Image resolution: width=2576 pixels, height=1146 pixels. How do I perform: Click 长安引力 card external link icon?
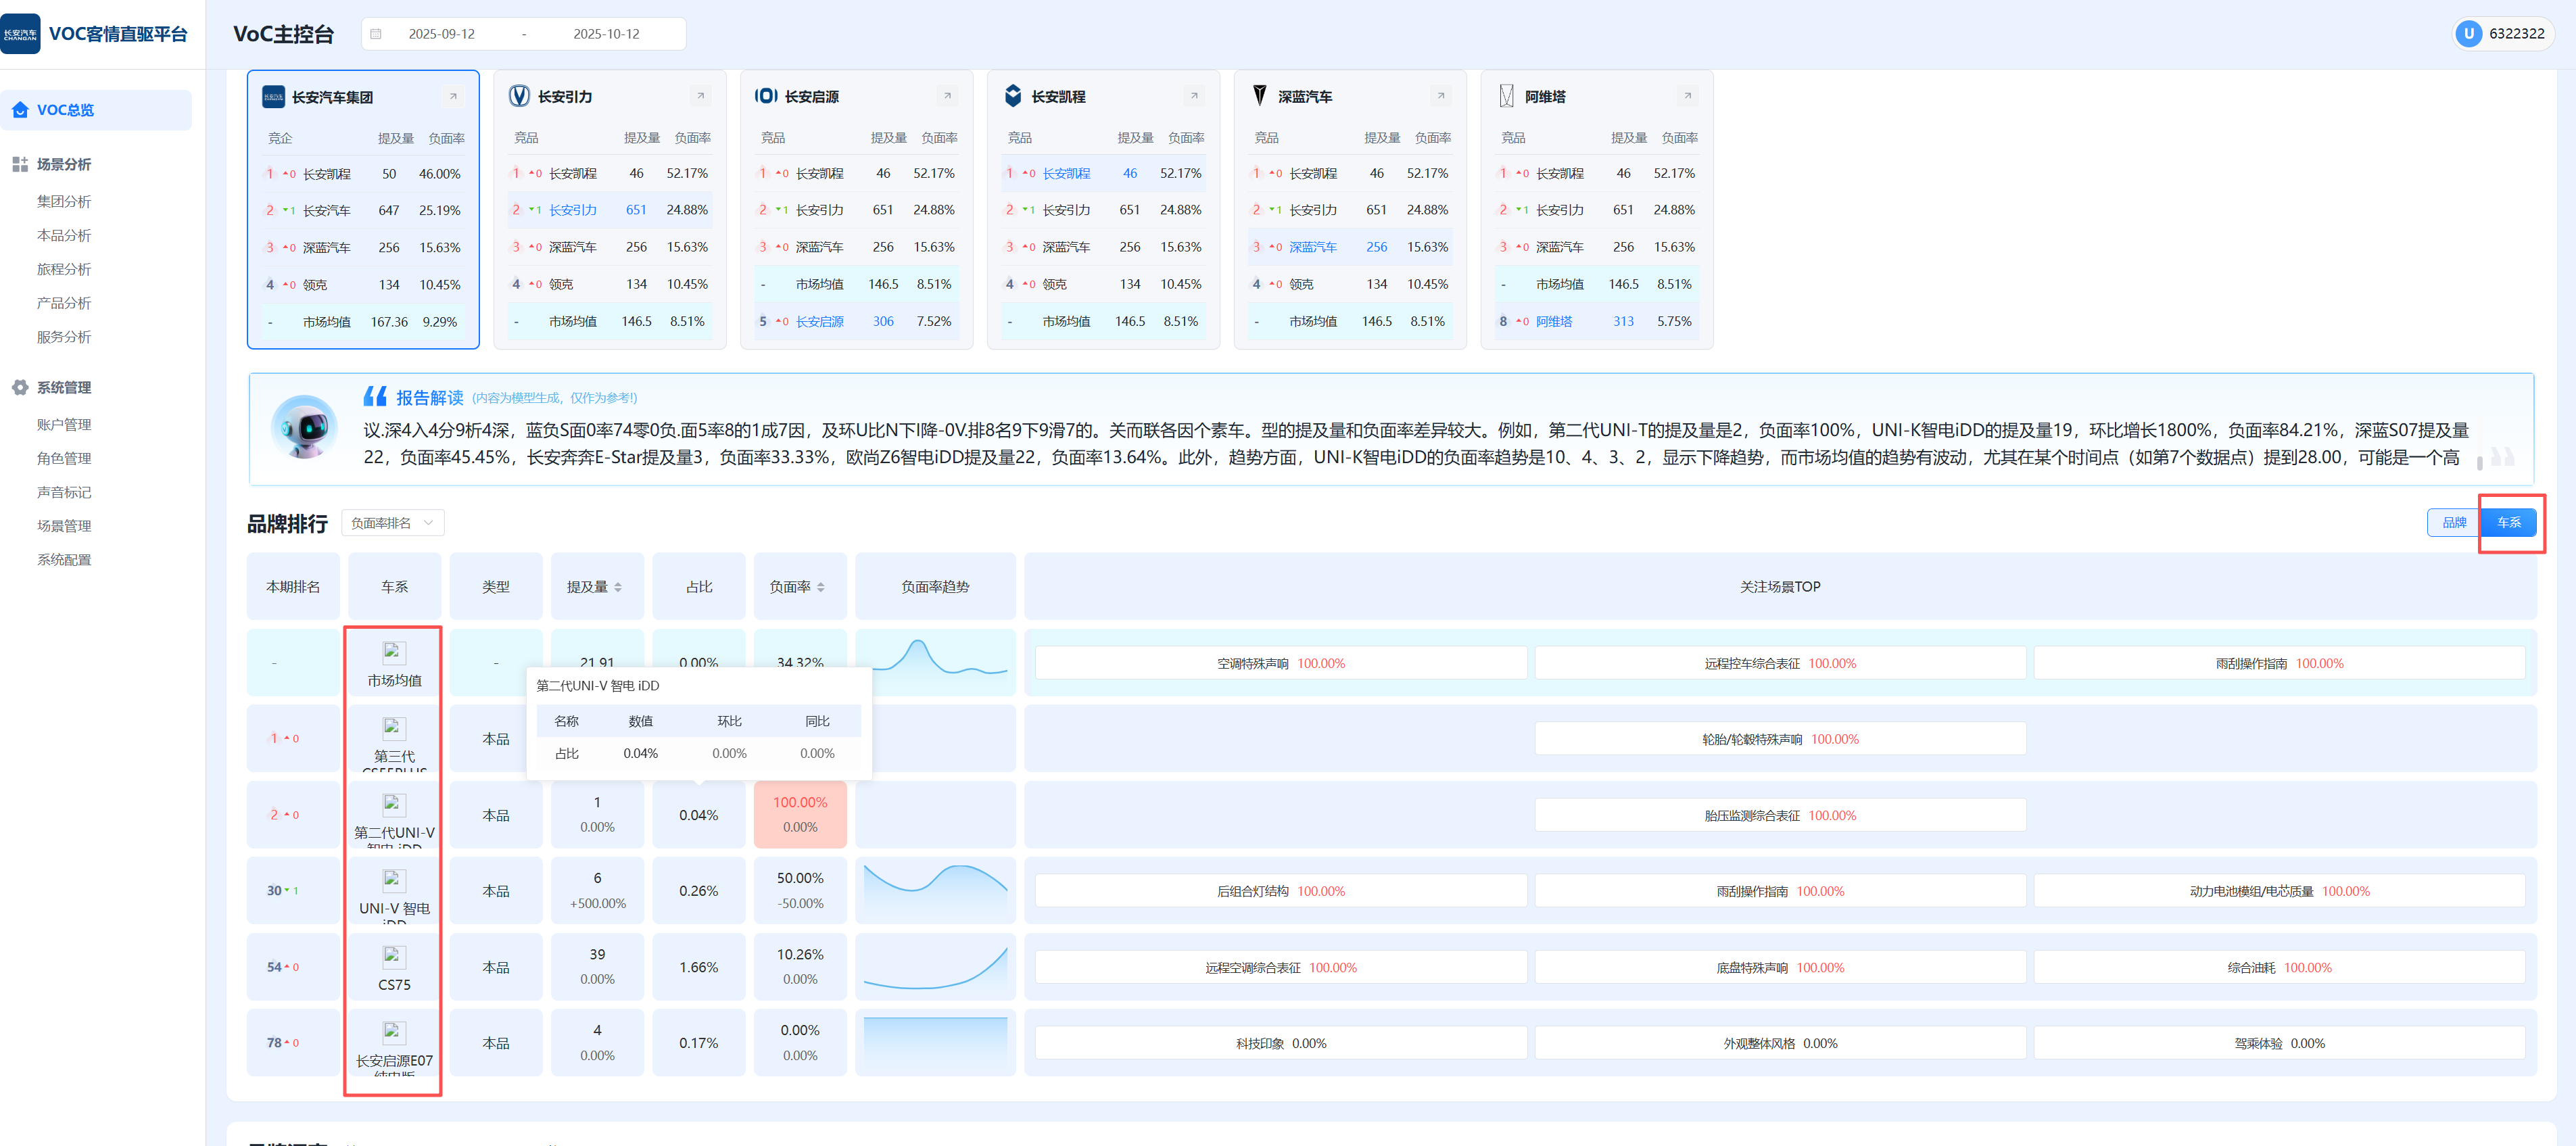[700, 96]
